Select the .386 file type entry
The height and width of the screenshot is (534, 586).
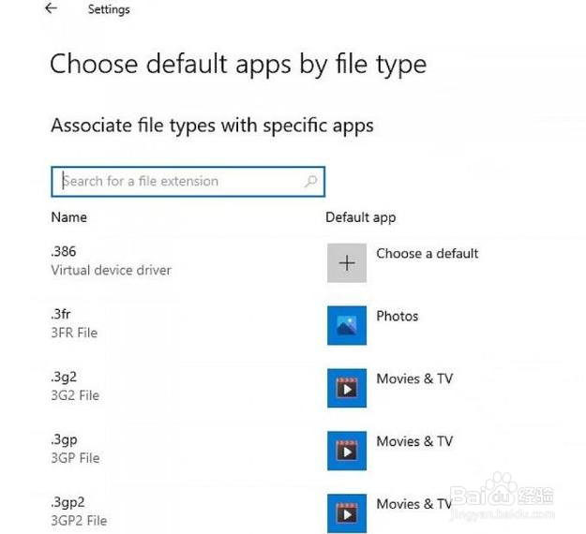[x=111, y=260]
